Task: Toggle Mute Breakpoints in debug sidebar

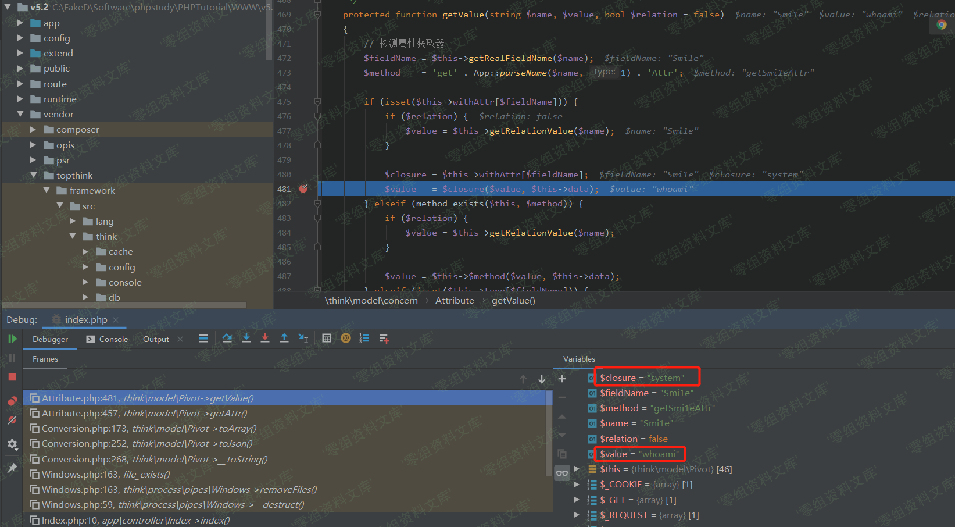Action: pyautogui.click(x=12, y=420)
